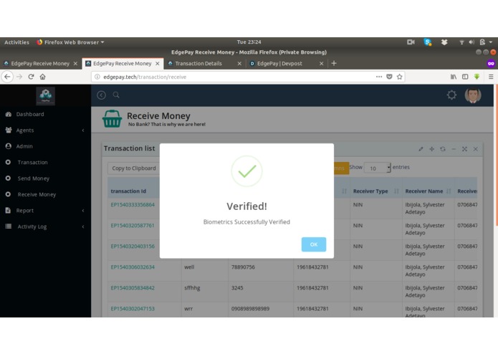Click the pencil edit icon on Transaction list panel
This screenshot has width=498, height=354.
click(421, 149)
